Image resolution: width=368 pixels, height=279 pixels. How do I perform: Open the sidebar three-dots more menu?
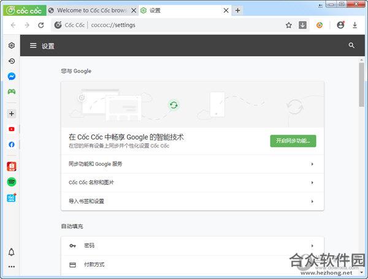[12, 266]
